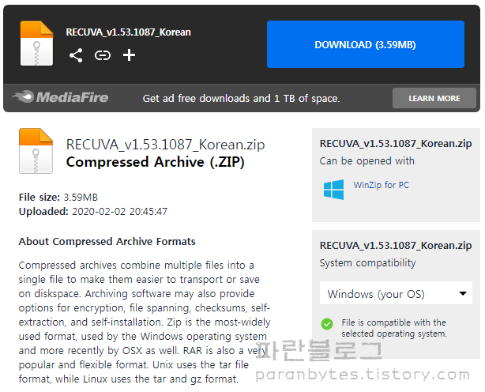Click the plus icon to add the file
The width and height of the screenshot is (485, 392).
(x=129, y=55)
